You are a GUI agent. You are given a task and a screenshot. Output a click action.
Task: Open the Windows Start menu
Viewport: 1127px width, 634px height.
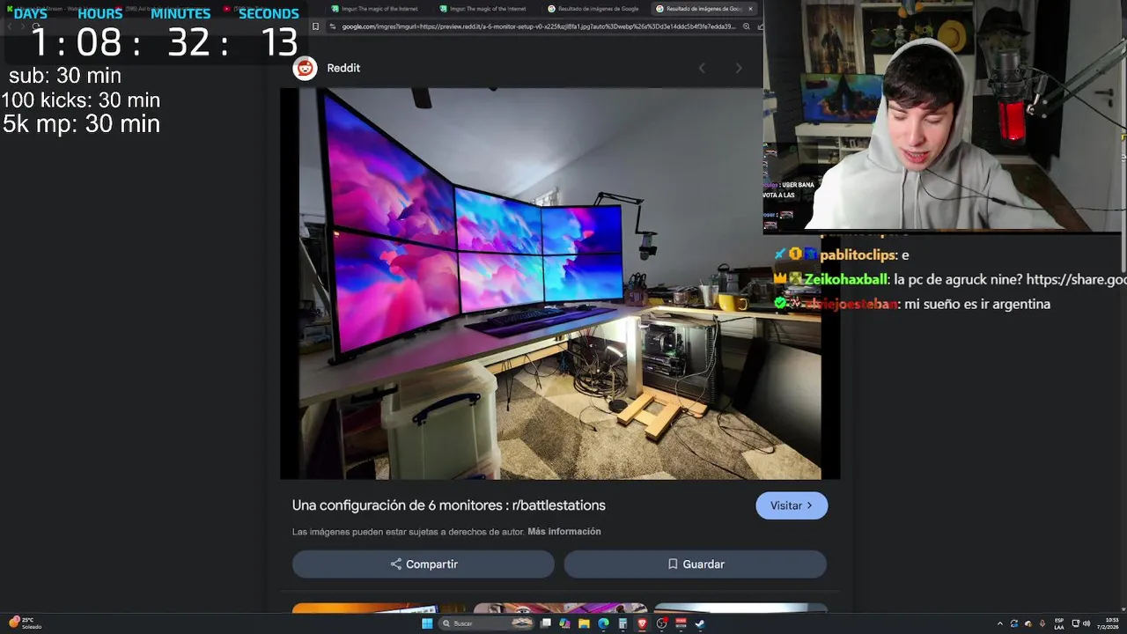[427, 623]
